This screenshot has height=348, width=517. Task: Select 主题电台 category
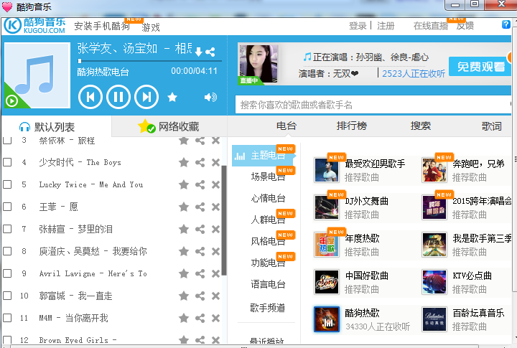(263, 155)
